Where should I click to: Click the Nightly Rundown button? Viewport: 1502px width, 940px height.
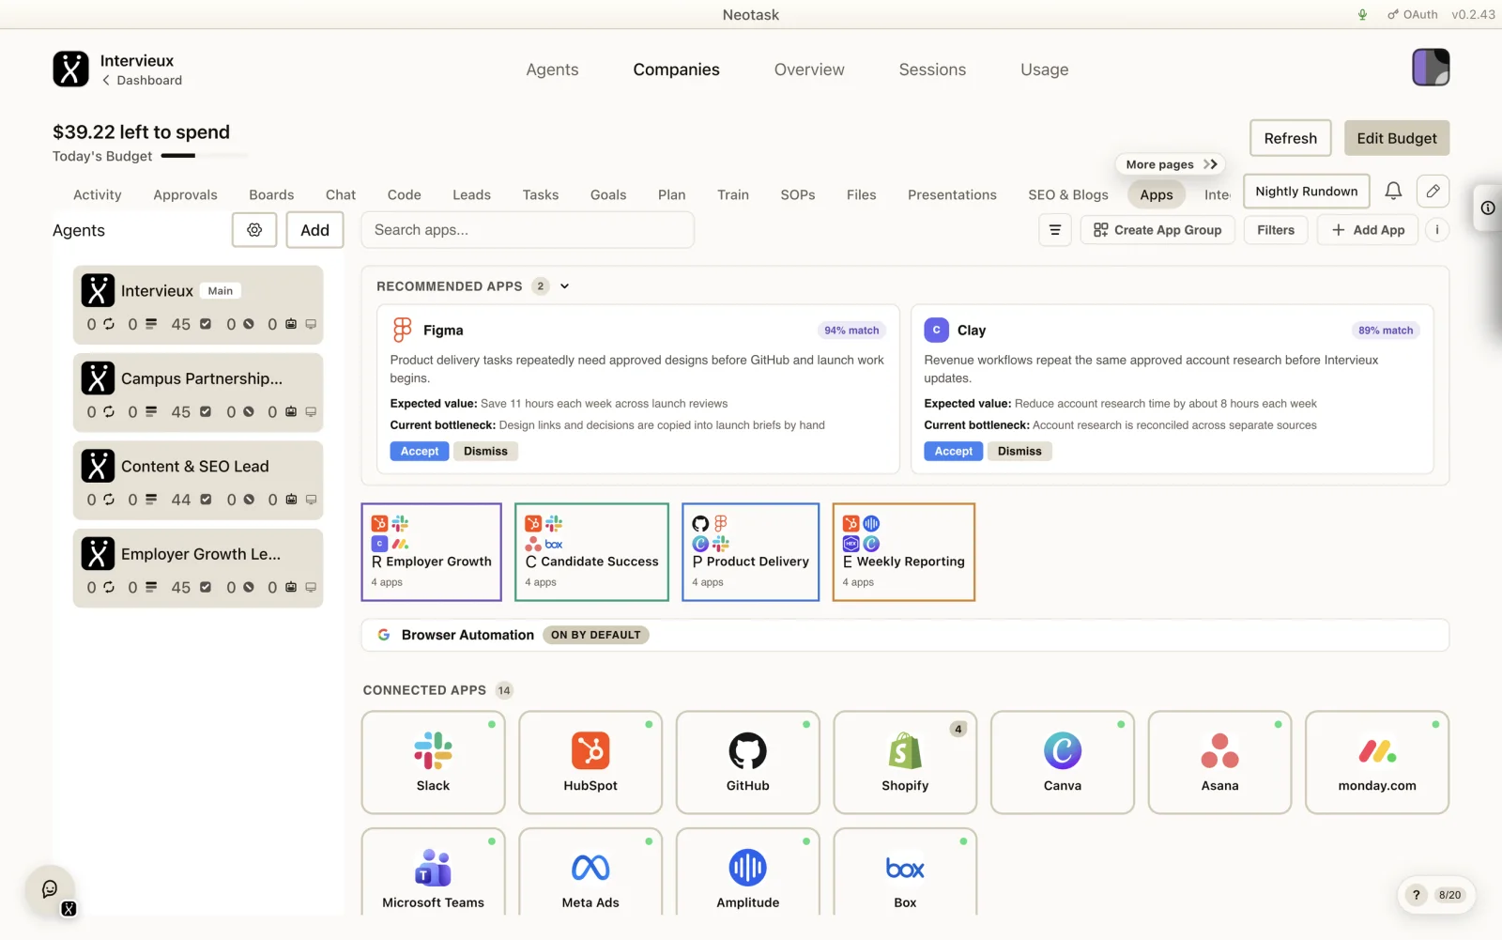click(x=1307, y=192)
